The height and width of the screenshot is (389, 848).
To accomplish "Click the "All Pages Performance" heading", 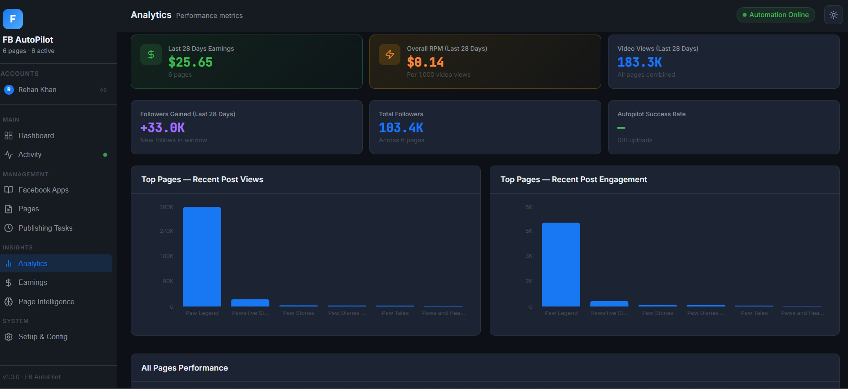I will 185,368.
